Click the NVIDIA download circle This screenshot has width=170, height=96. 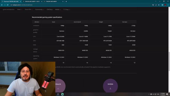click(110, 86)
